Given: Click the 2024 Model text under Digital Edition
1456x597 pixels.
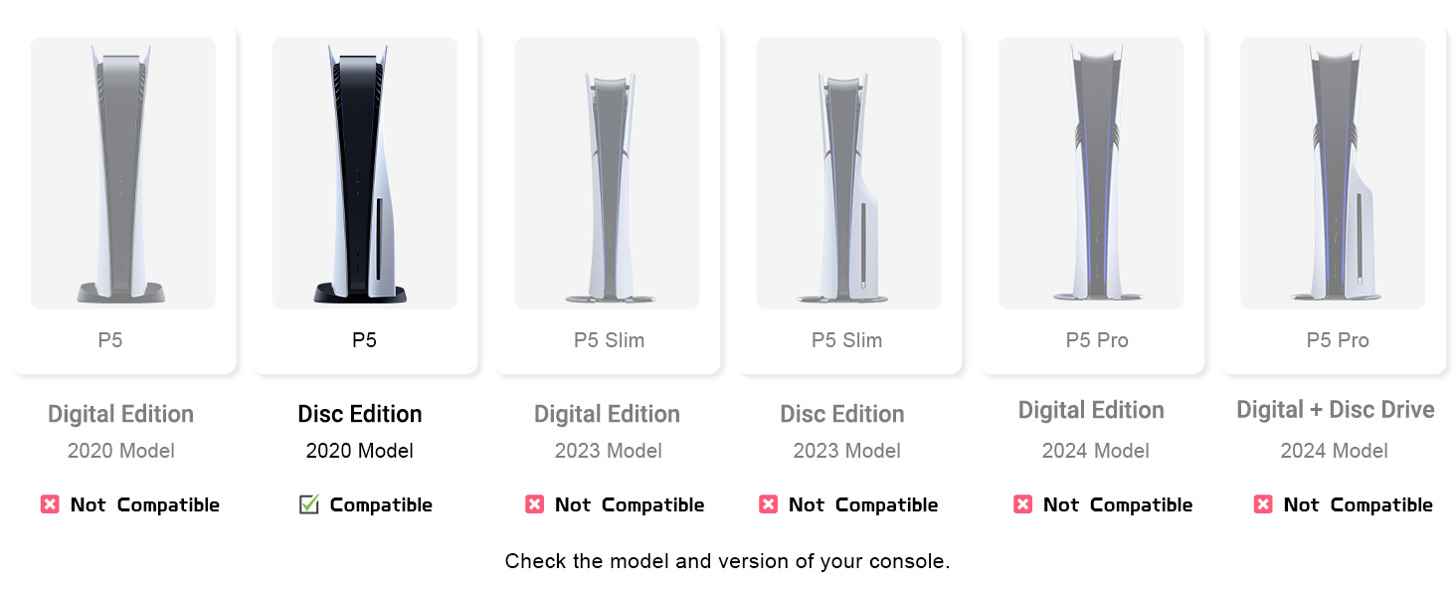Looking at the screenshot, I should point(1096,451).
